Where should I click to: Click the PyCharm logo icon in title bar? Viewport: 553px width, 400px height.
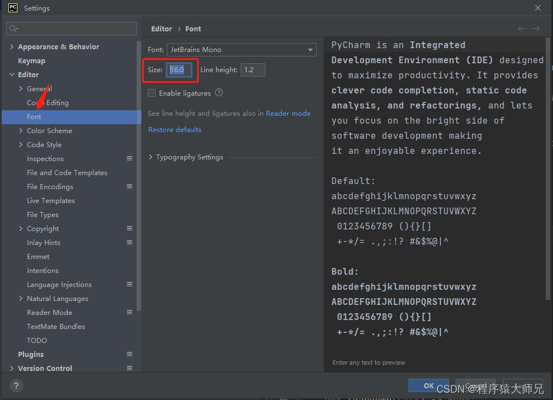(13, 8)
